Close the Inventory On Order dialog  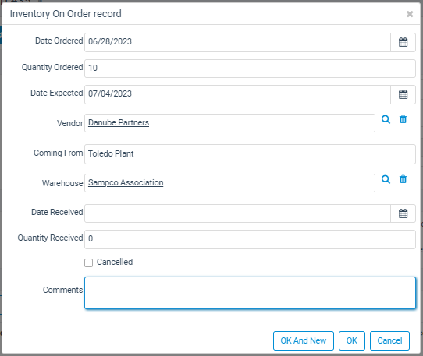(410, 14)
